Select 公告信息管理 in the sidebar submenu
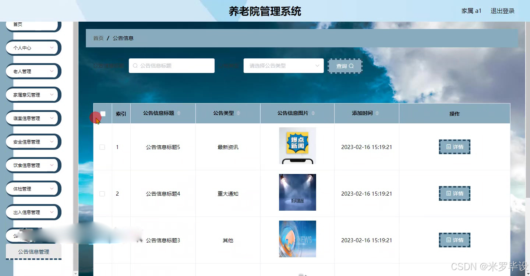530x276 pixels. click(x=33, y=252)
